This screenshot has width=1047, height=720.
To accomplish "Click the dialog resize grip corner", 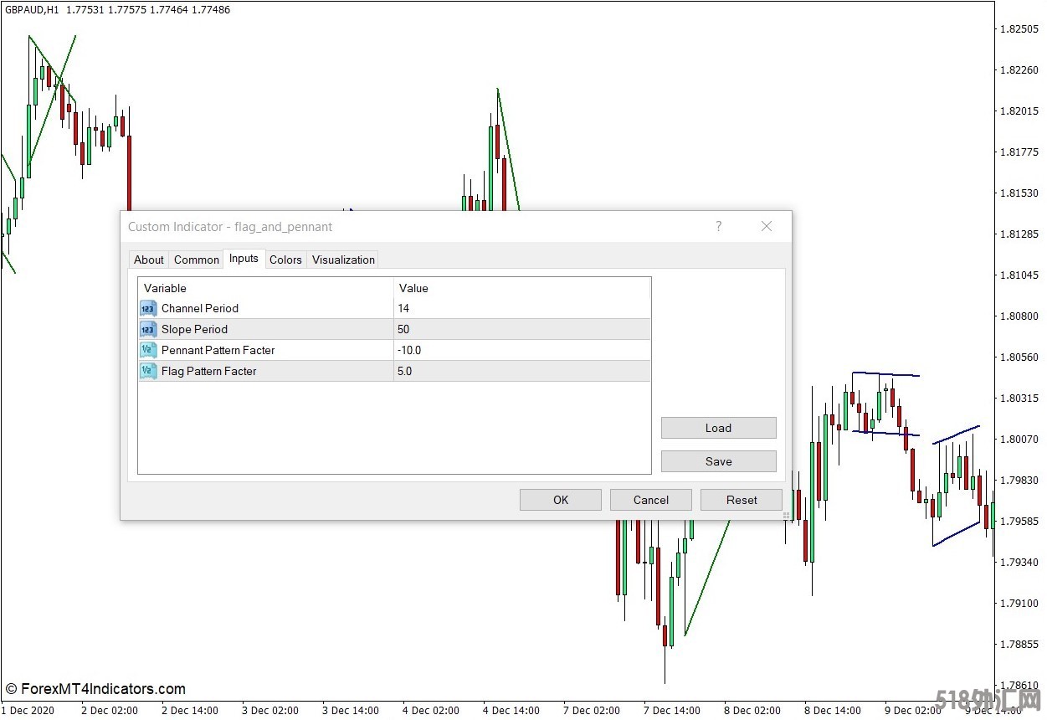I will click(x=786, y=515).
